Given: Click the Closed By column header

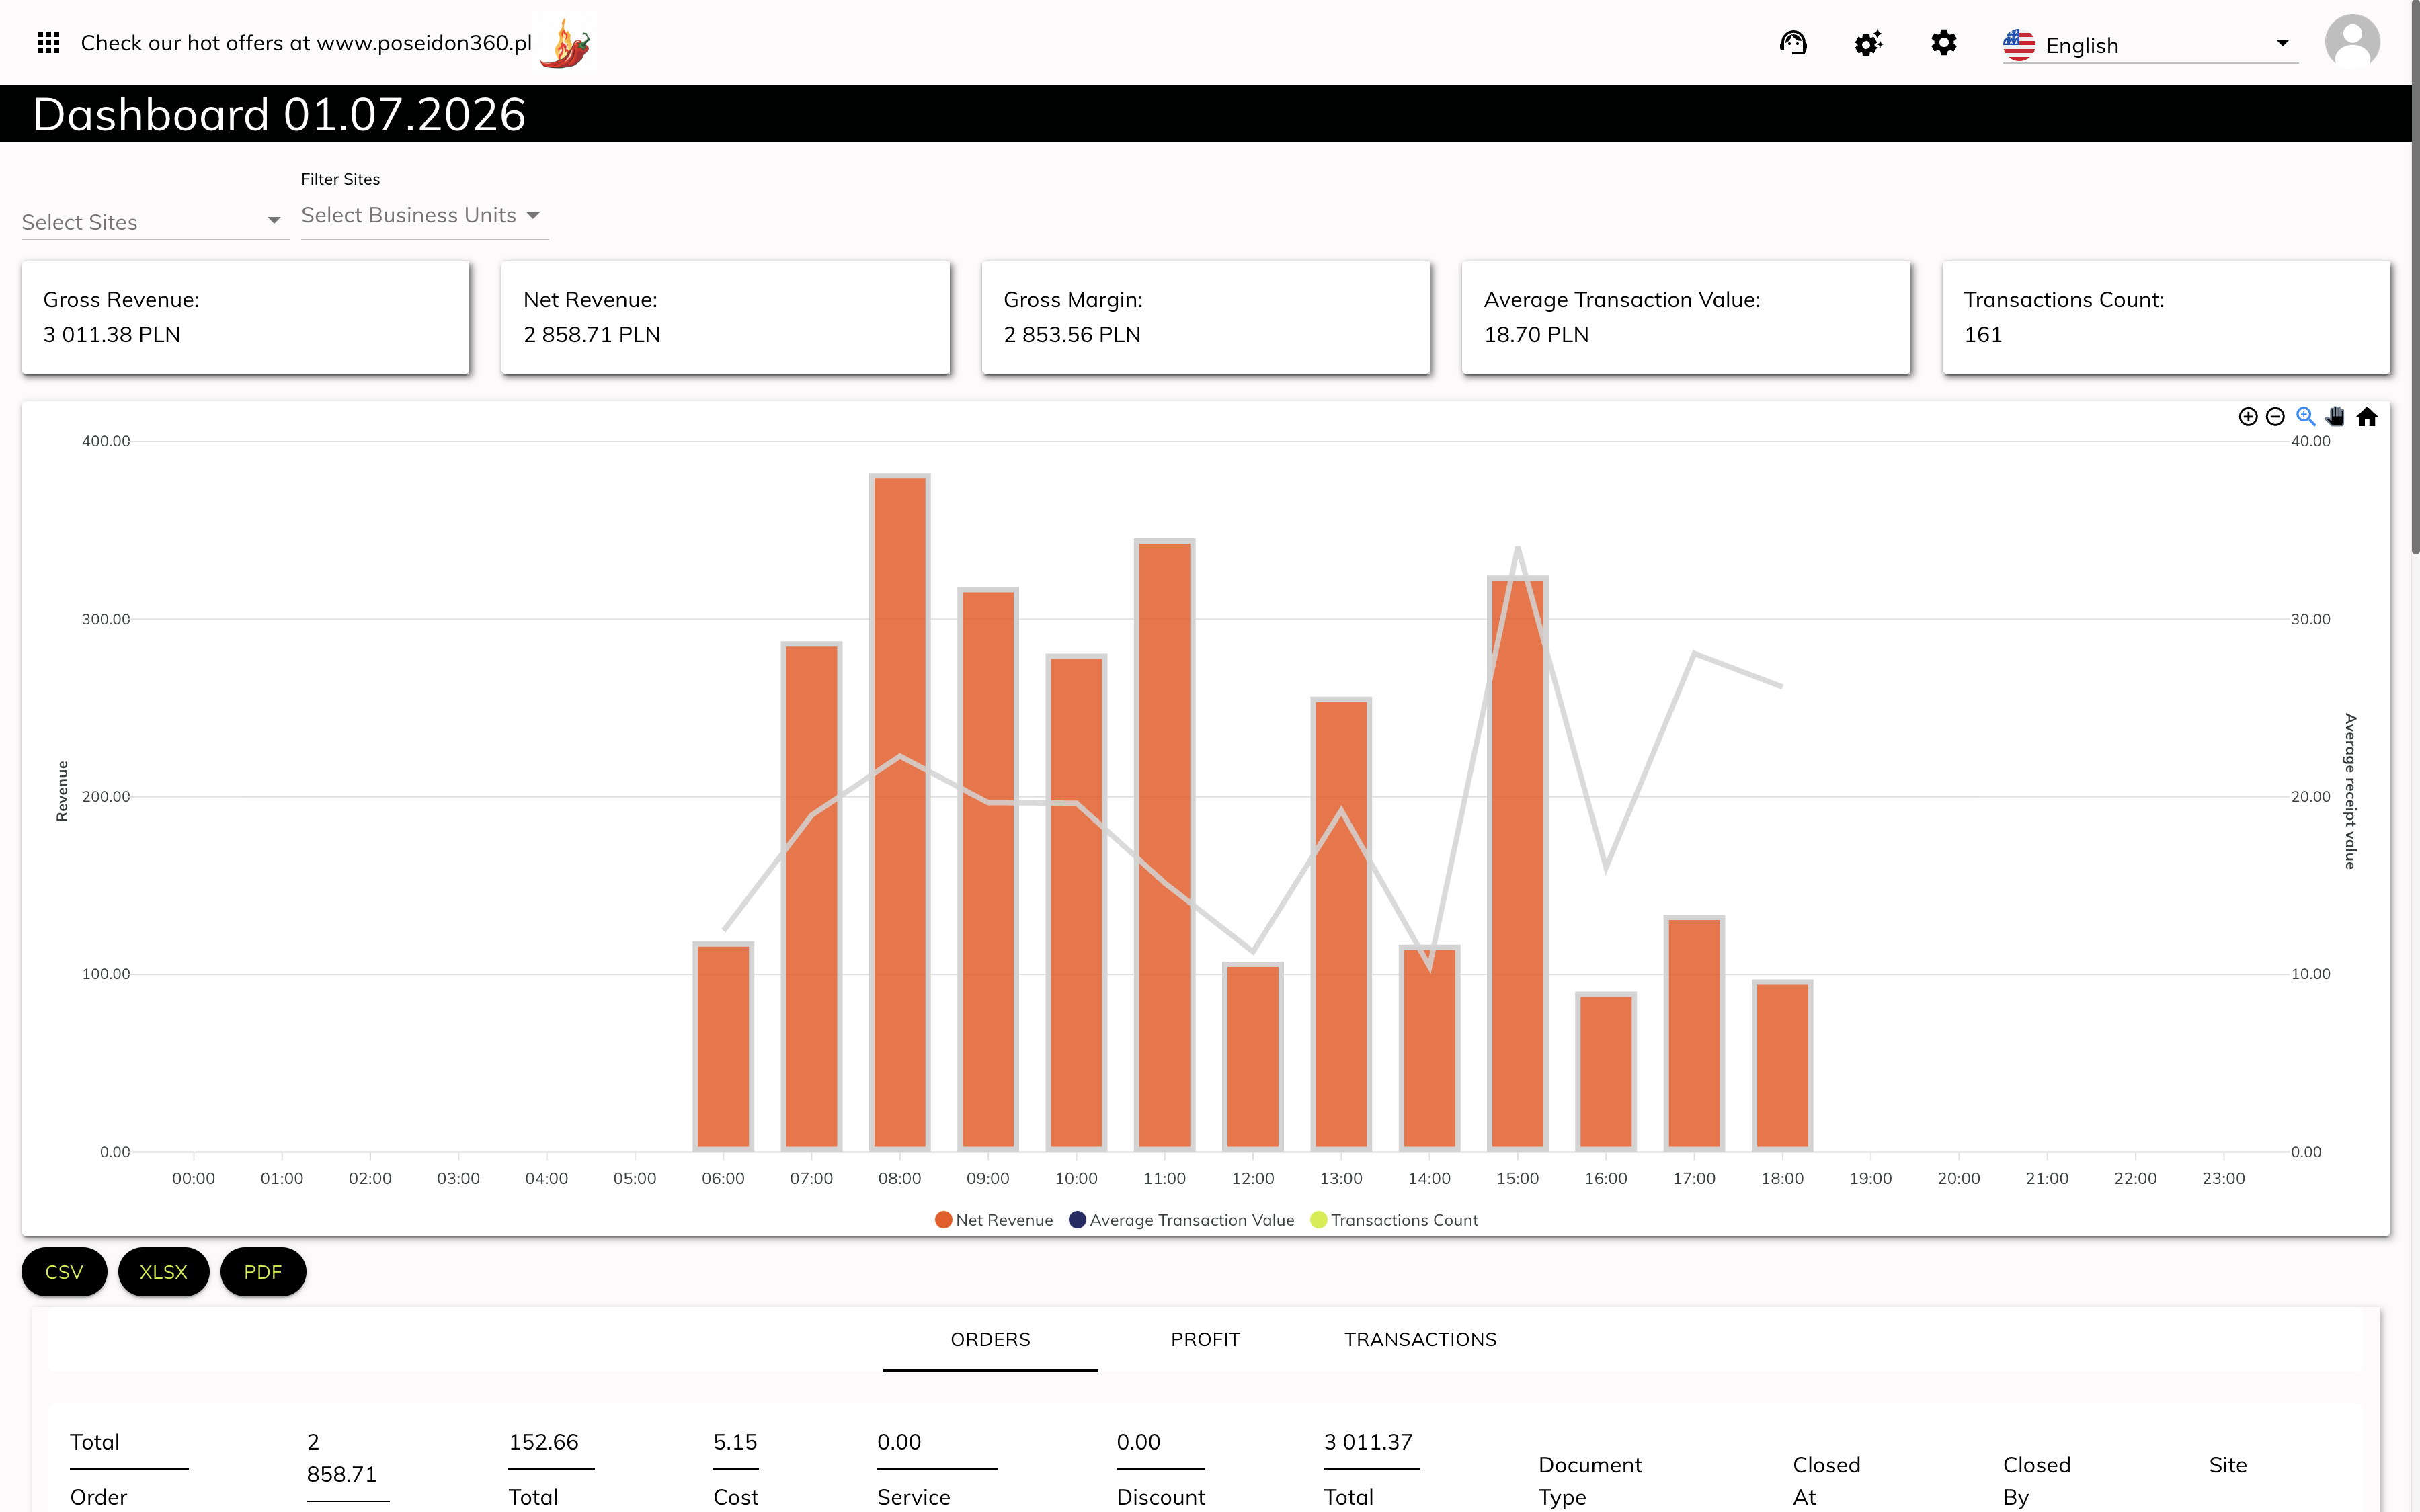Looking at the screenshot, I should (x=2036, y=1481).
